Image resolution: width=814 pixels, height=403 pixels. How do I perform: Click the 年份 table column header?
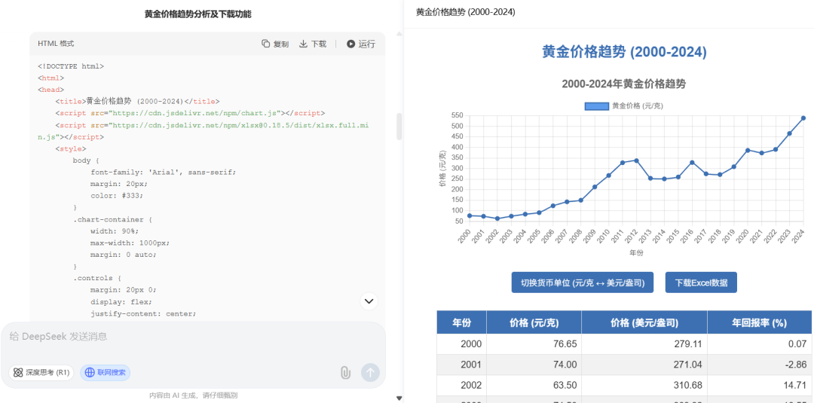coord(461,322)
